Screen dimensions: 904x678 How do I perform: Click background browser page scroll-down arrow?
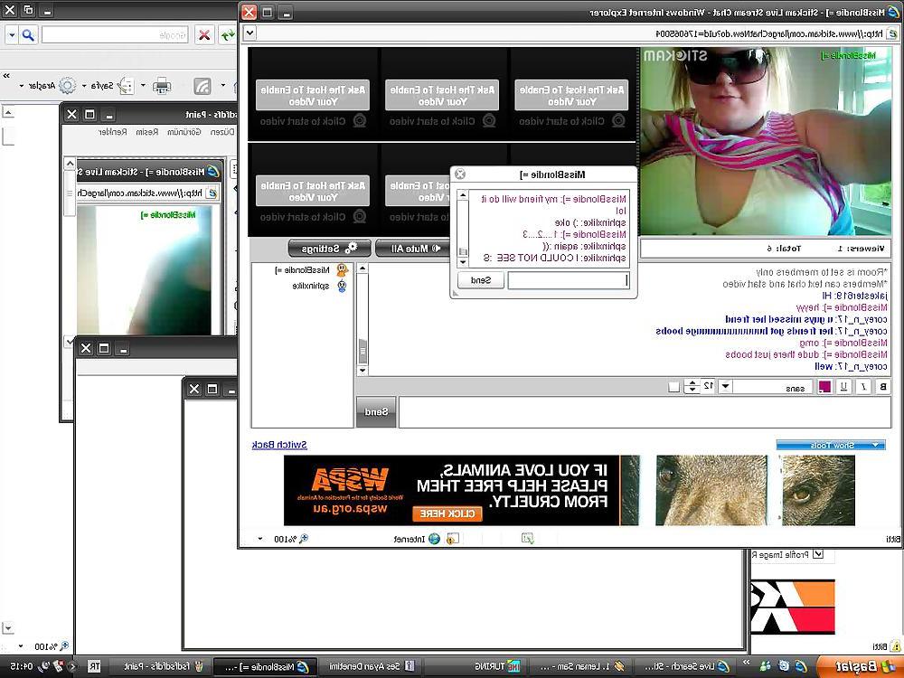tap(7, 628)
